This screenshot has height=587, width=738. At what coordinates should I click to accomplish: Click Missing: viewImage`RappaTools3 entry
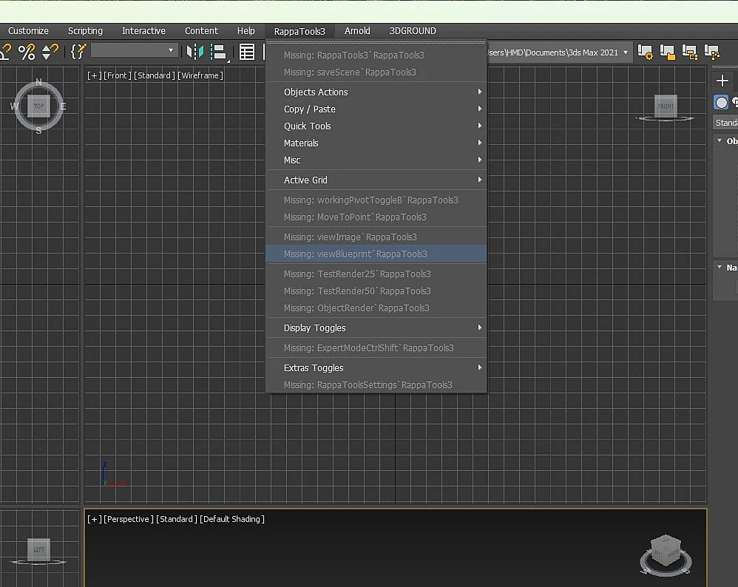(376, 237)
